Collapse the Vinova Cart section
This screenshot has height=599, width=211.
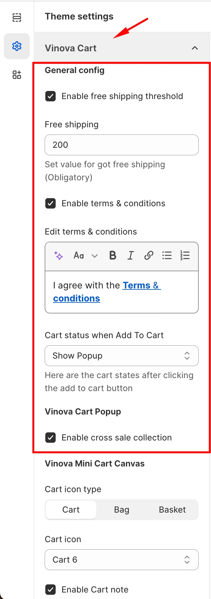coord(194,48)
